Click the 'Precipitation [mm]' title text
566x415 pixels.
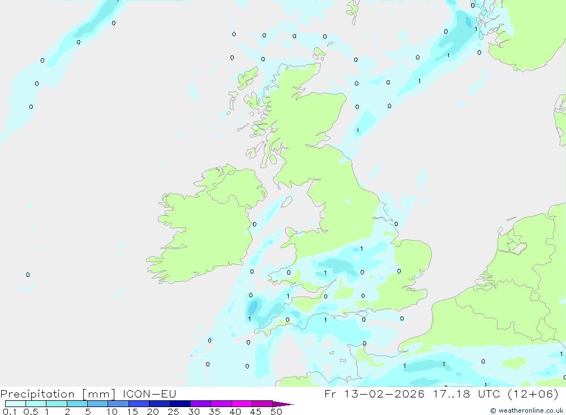58,394
